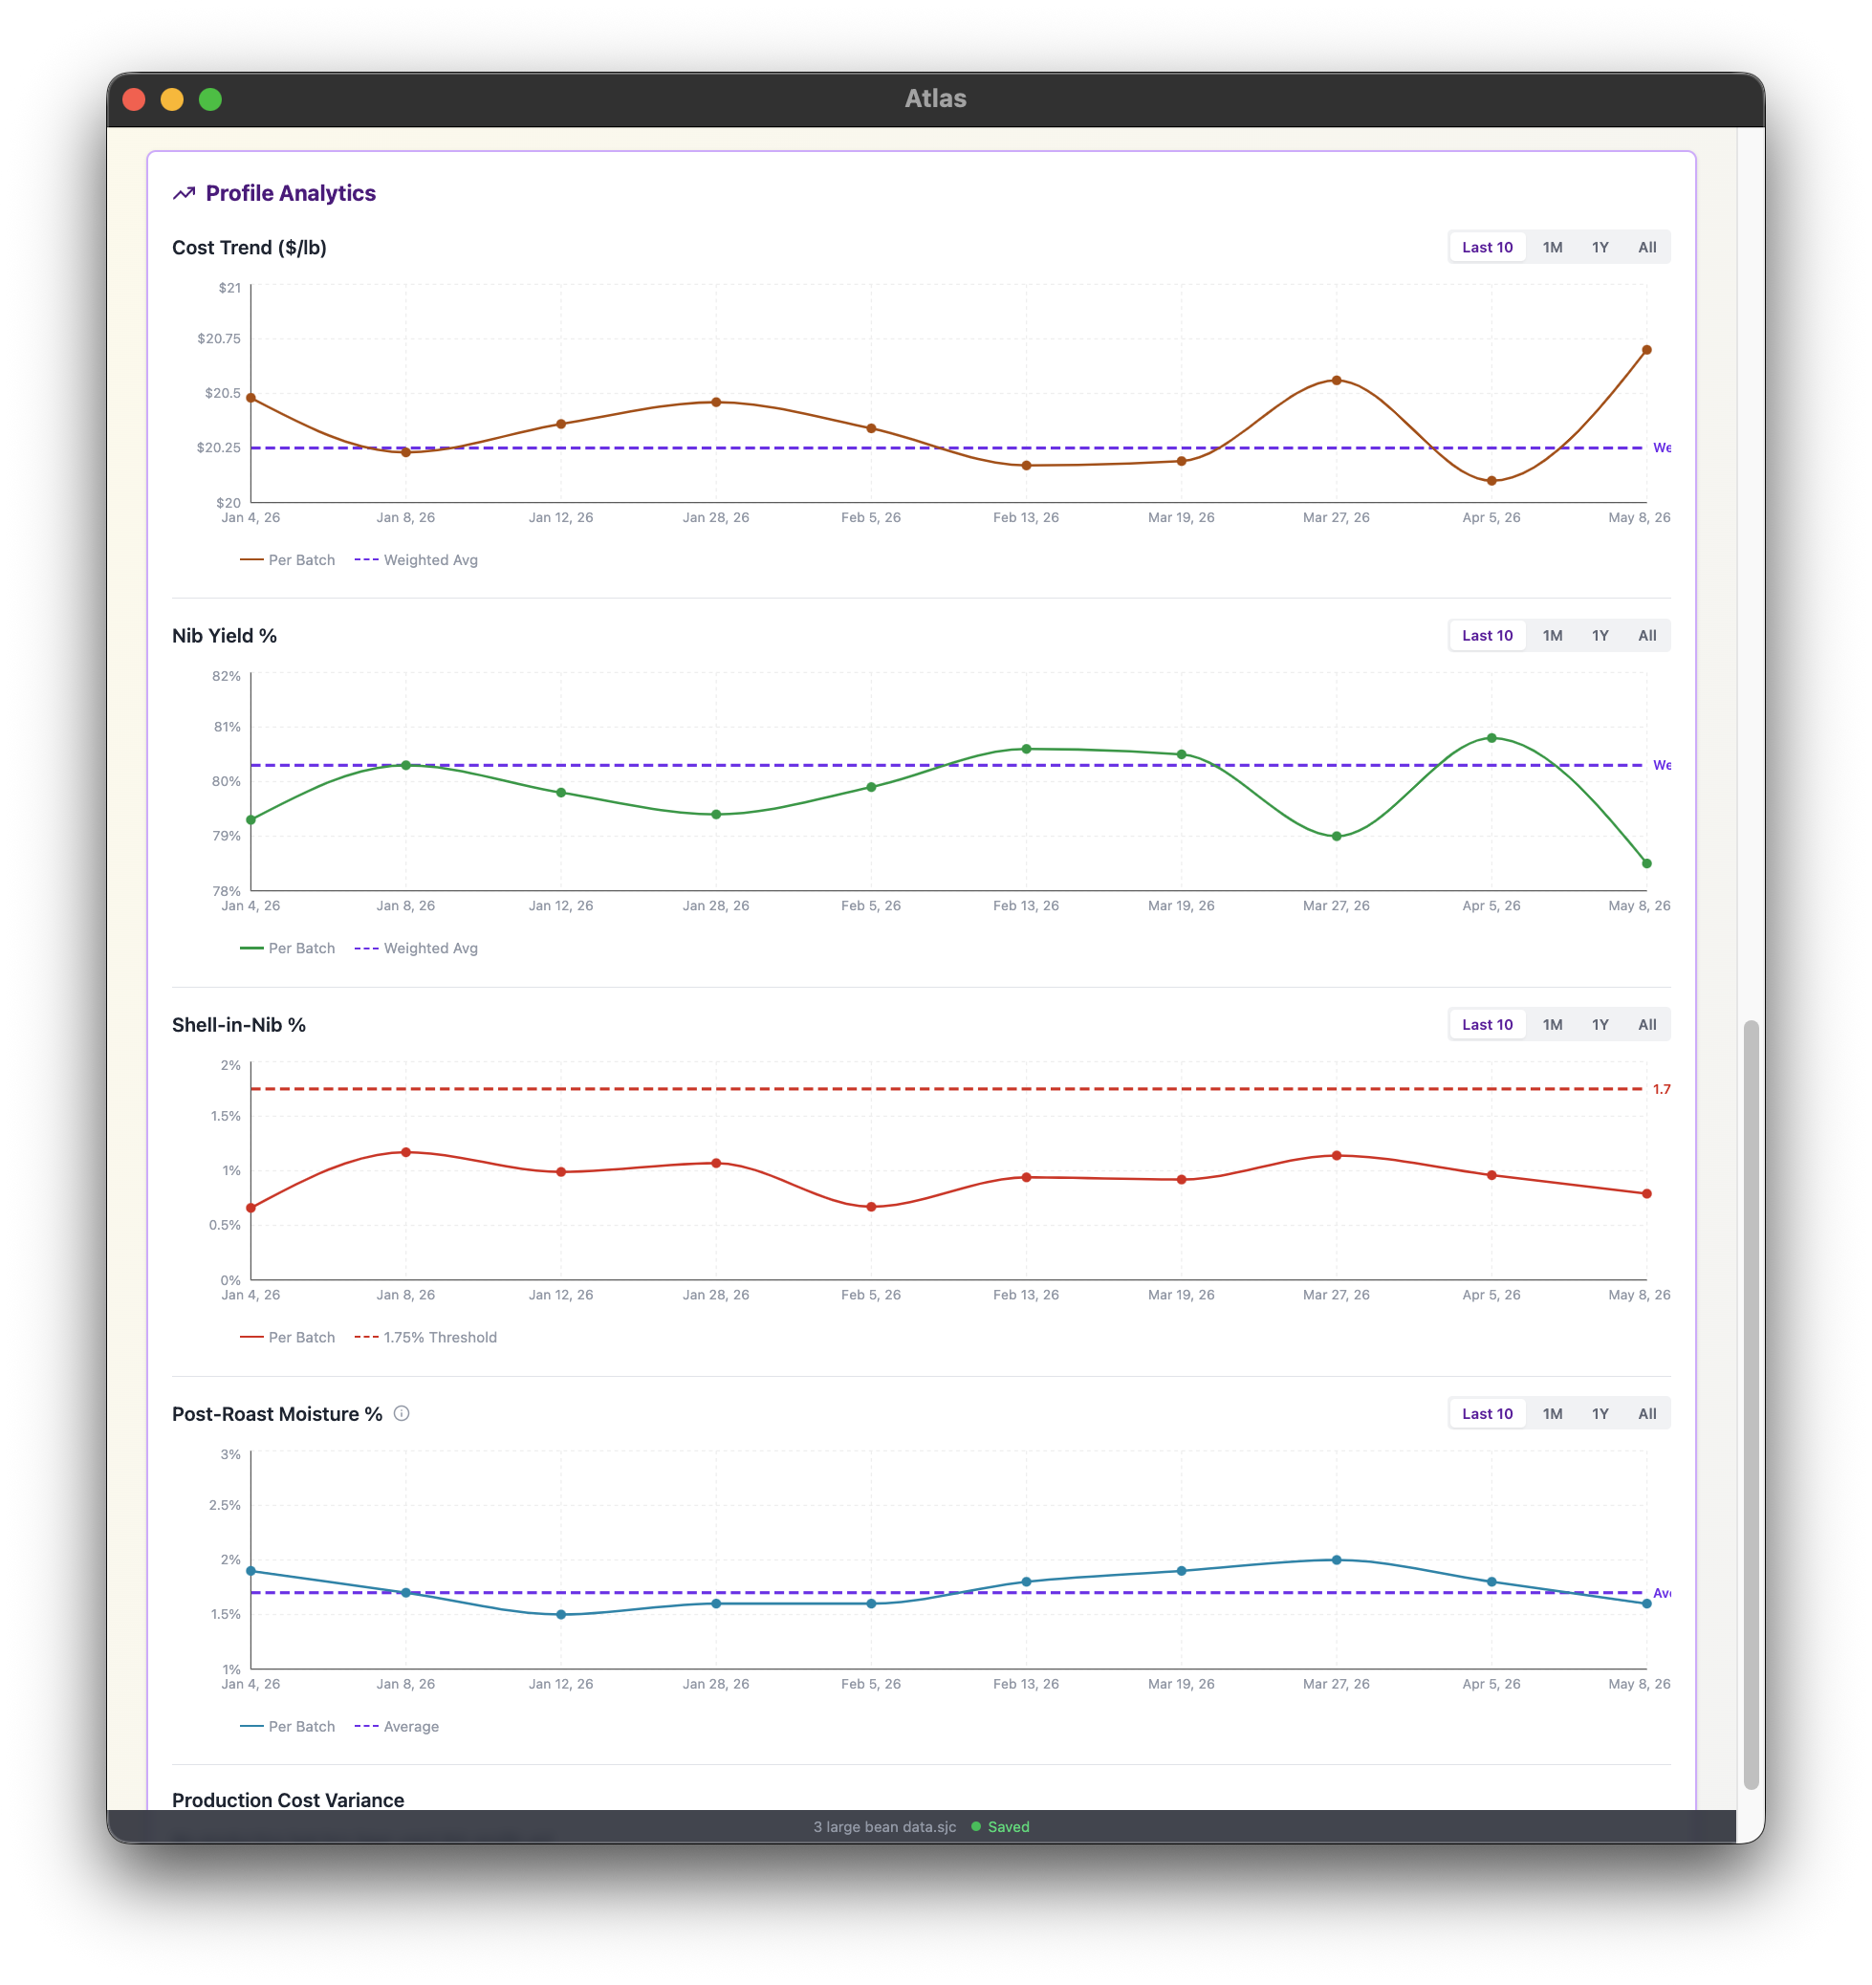Switch Nib Yield chart to 1Y

click(x=1600, y=636)
